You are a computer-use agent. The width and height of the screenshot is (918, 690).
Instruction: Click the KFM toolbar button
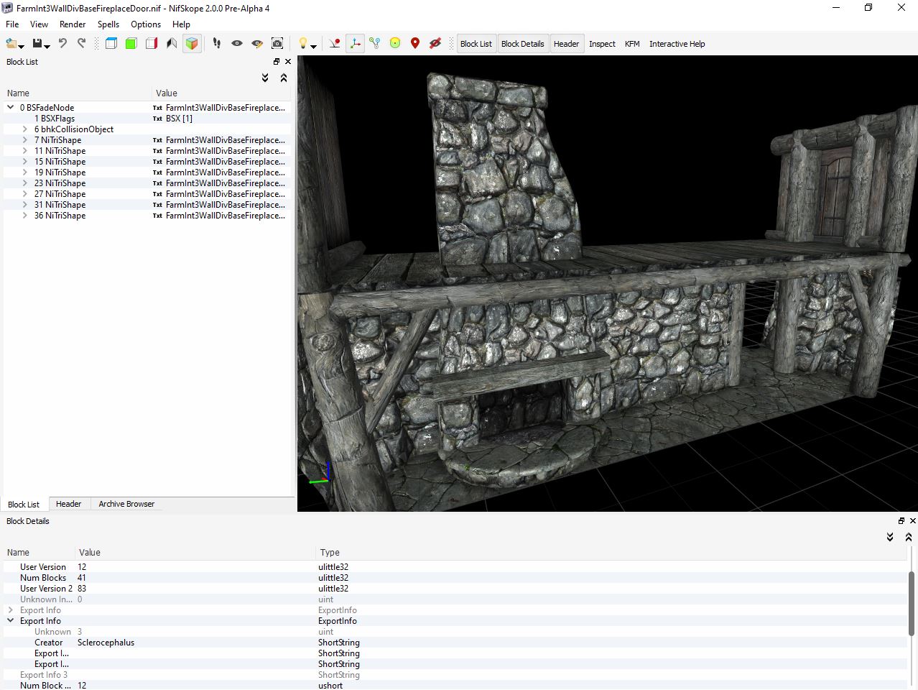pos(632,44)
